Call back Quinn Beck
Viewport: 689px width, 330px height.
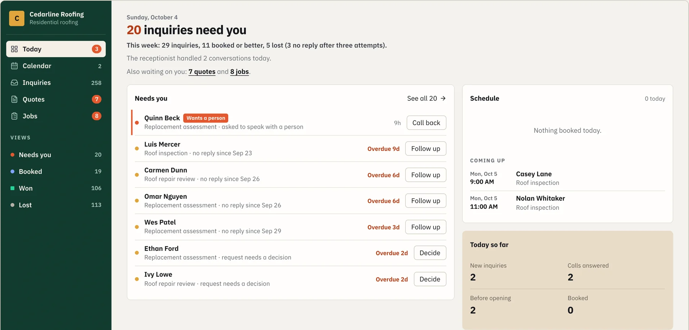pos(426,123)
